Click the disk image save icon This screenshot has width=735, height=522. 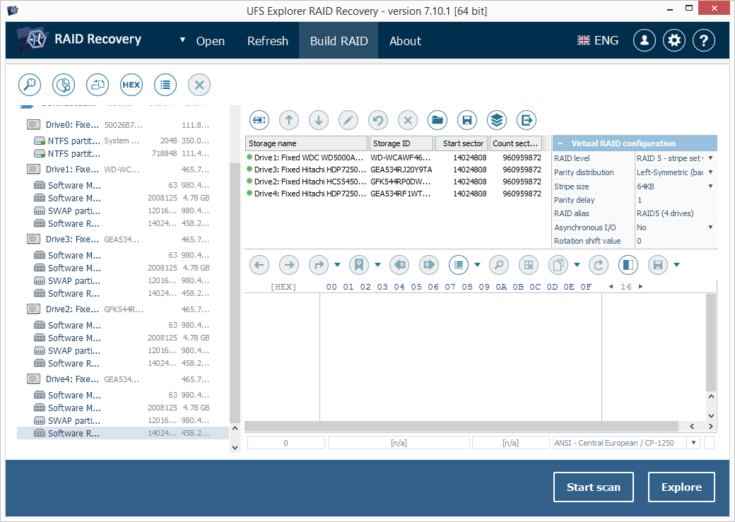point(98,85)
